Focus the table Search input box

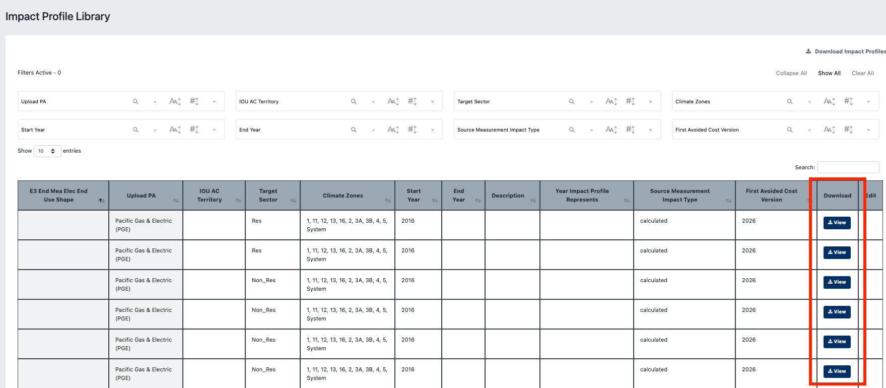[x=848, y=167]
